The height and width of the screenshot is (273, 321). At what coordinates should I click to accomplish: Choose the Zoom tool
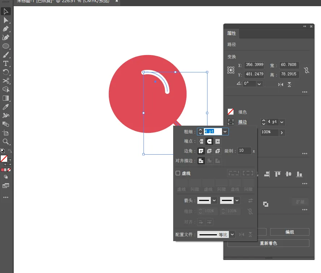pyautogui.click(x=5, y=142)
